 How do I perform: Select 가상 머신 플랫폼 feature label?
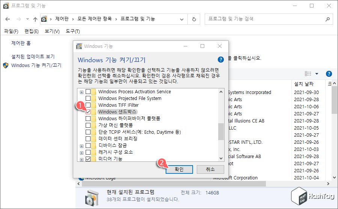116,125
